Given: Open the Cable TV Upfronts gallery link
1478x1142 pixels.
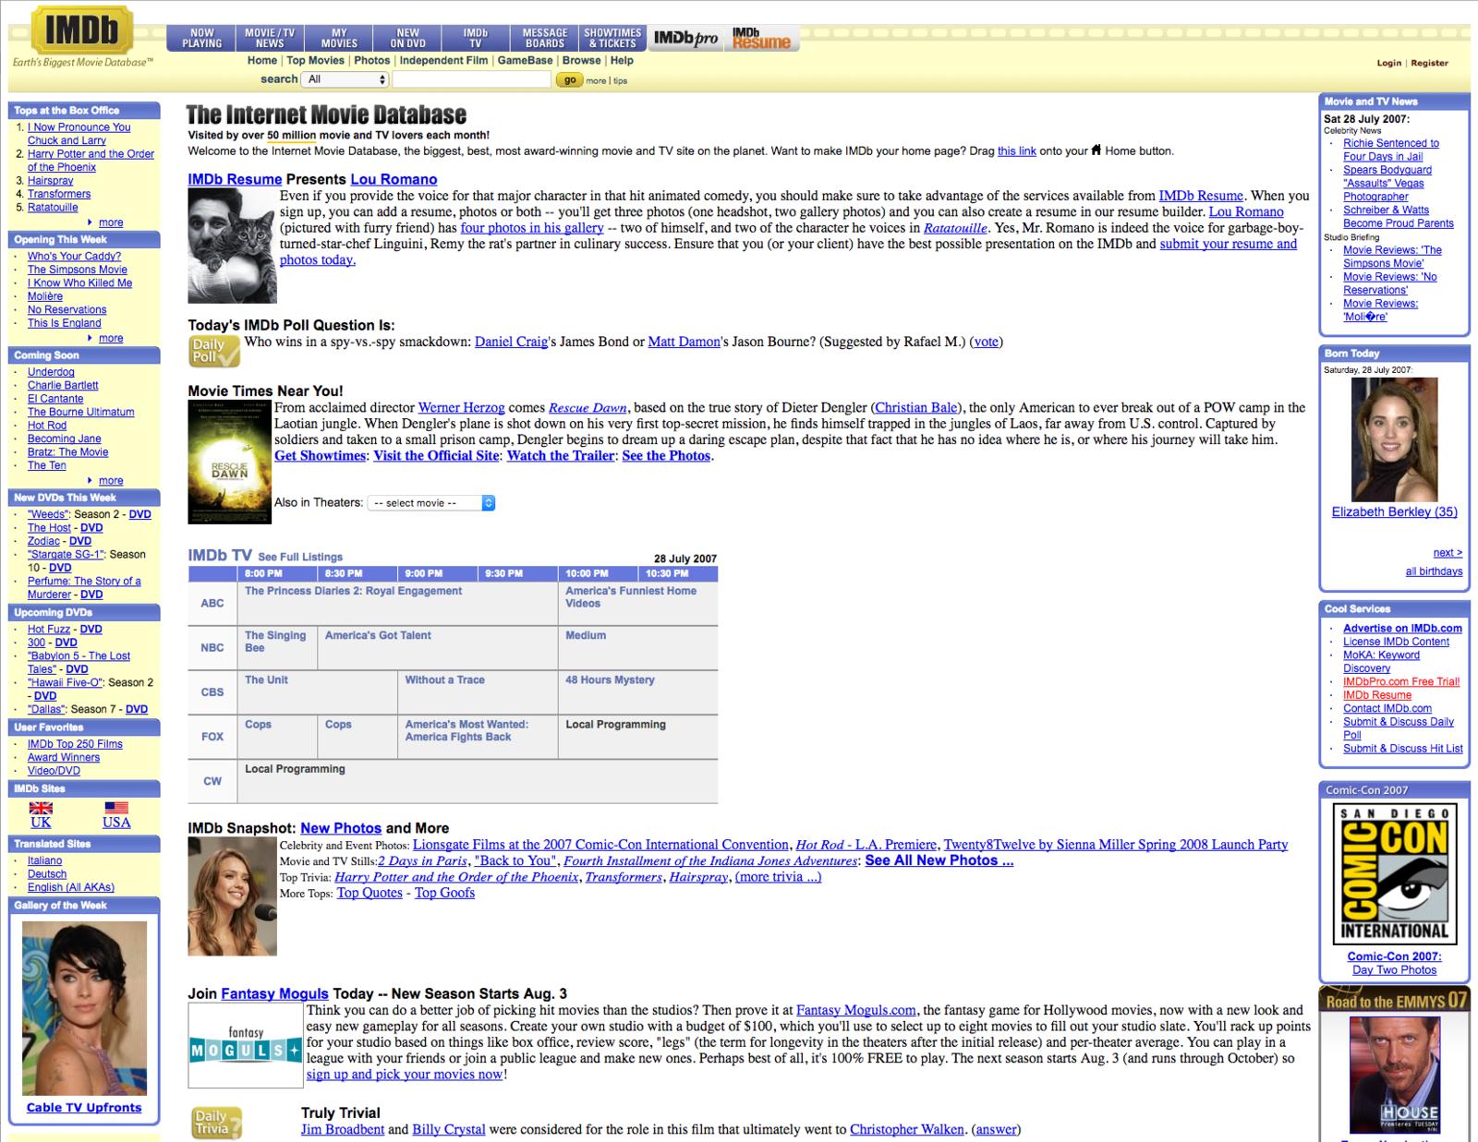Looking at the screenshot, I should (84, 1107).
